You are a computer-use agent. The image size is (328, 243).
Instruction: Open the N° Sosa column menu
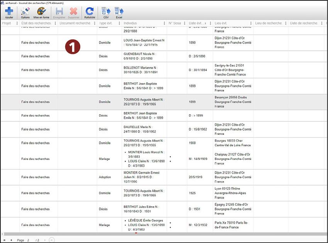coord(184,23)
